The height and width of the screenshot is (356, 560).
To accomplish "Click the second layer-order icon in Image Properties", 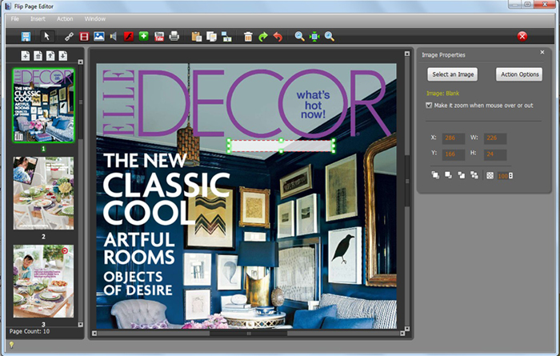I will point(448,175).
